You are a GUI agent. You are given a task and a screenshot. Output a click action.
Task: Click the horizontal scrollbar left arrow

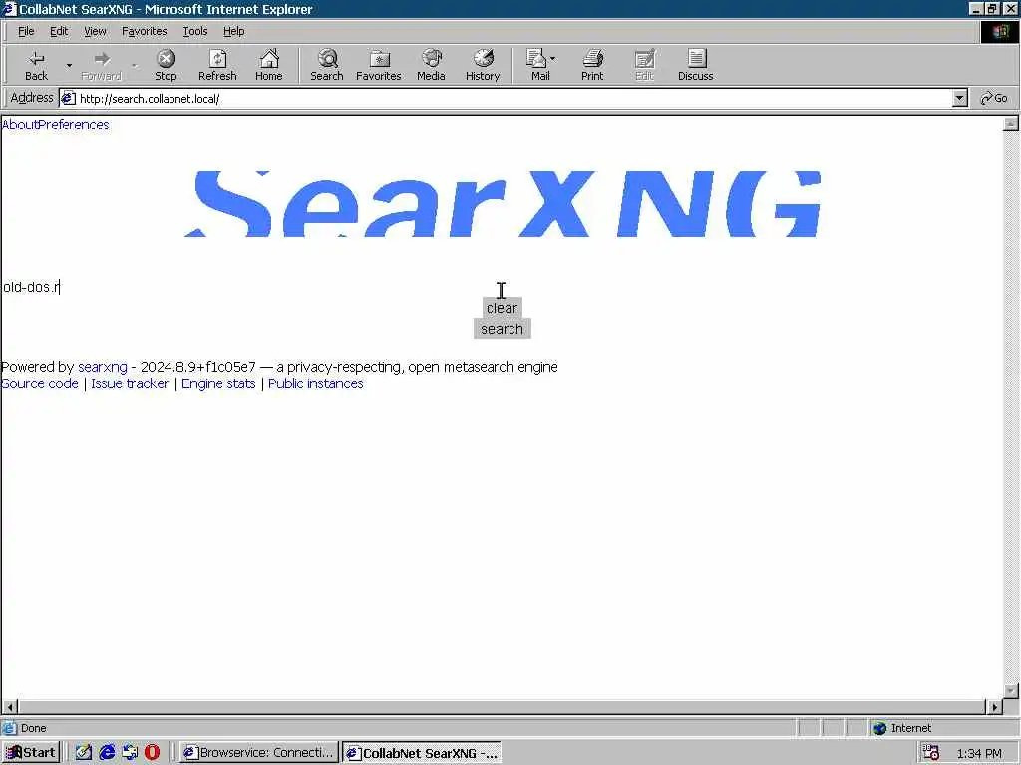click(x=10, y=706)
